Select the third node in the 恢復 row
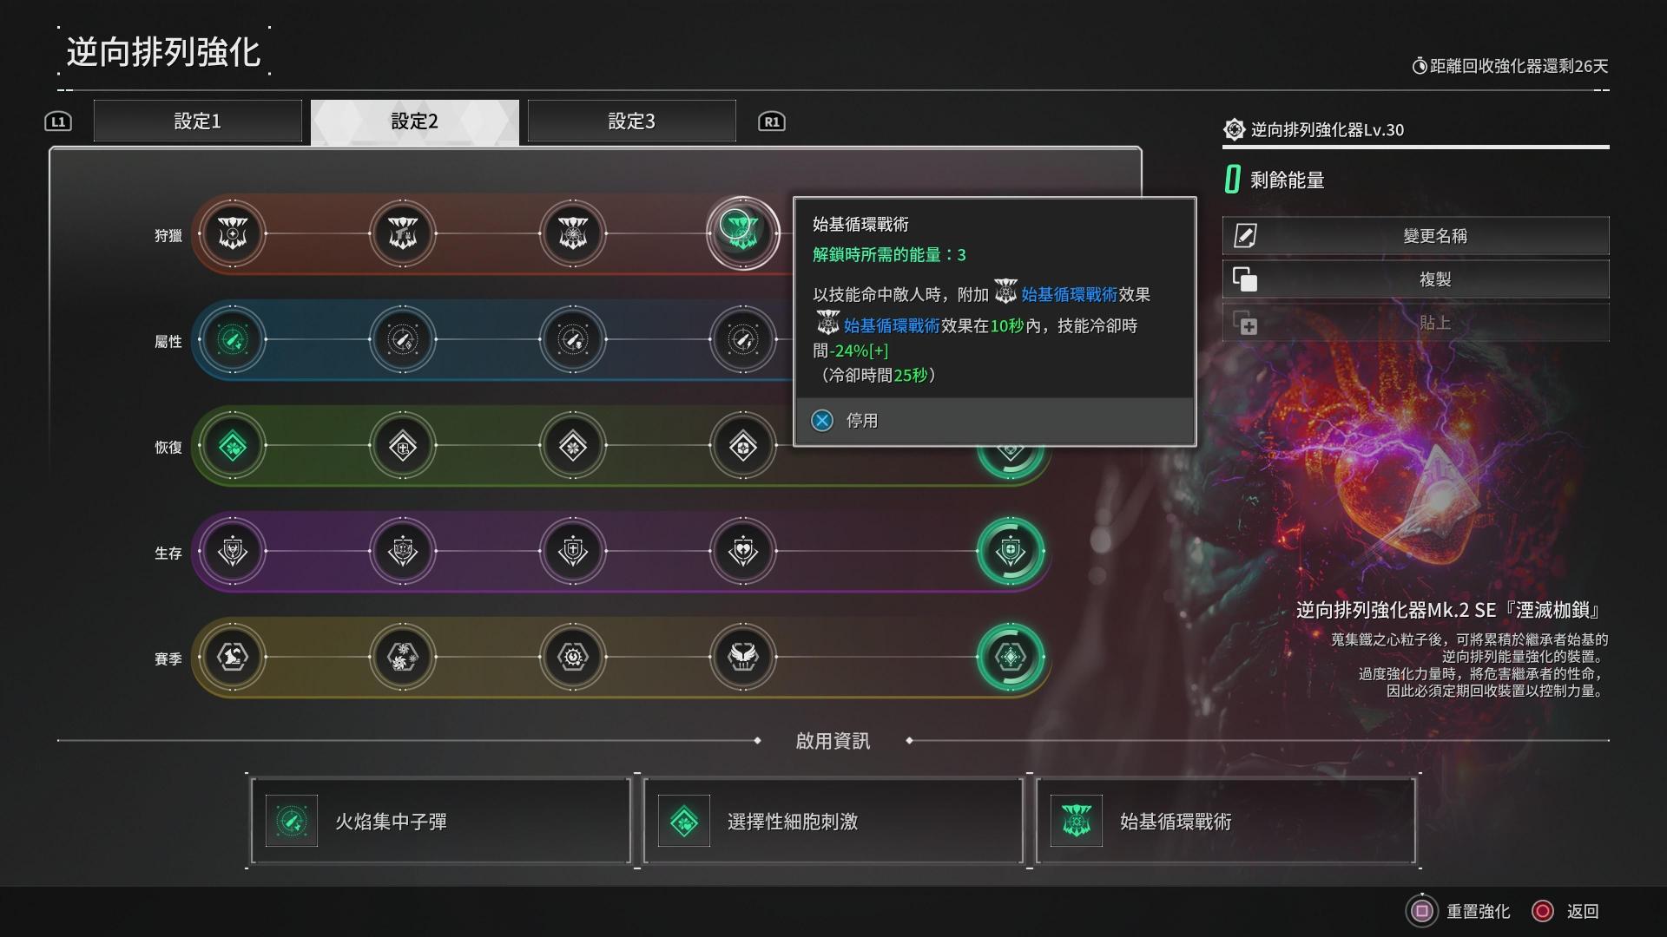1667x937 pixels. click(x=573, y=446)
